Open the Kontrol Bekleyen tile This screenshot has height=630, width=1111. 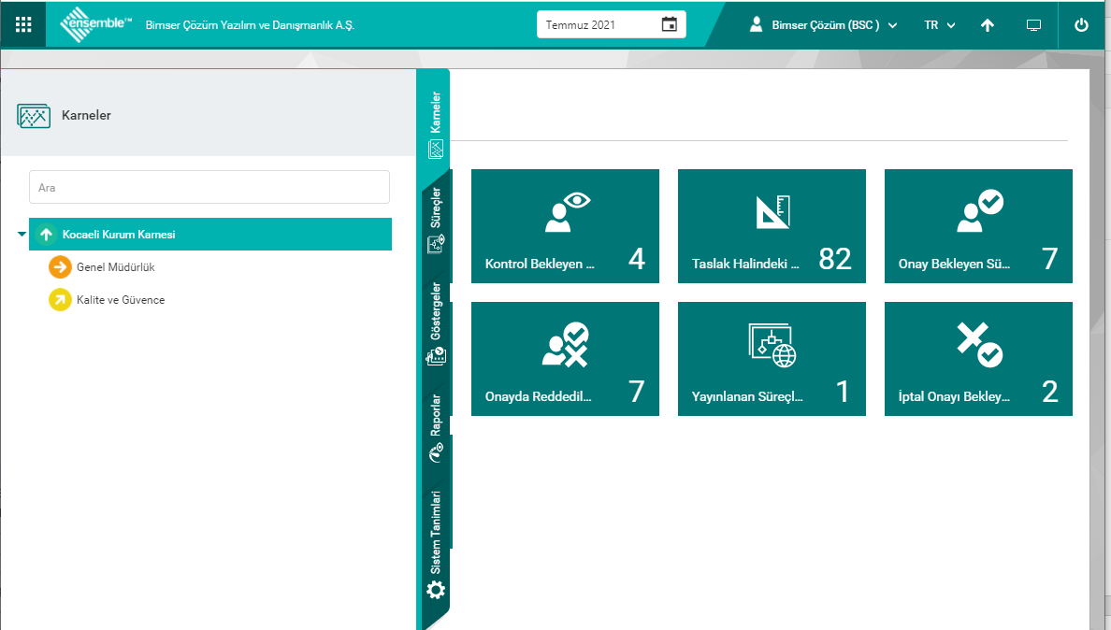point(565,226)
